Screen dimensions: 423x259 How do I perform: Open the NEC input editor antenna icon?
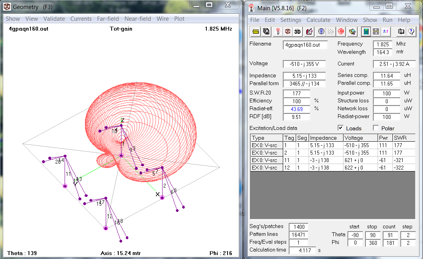pos(278,32)
